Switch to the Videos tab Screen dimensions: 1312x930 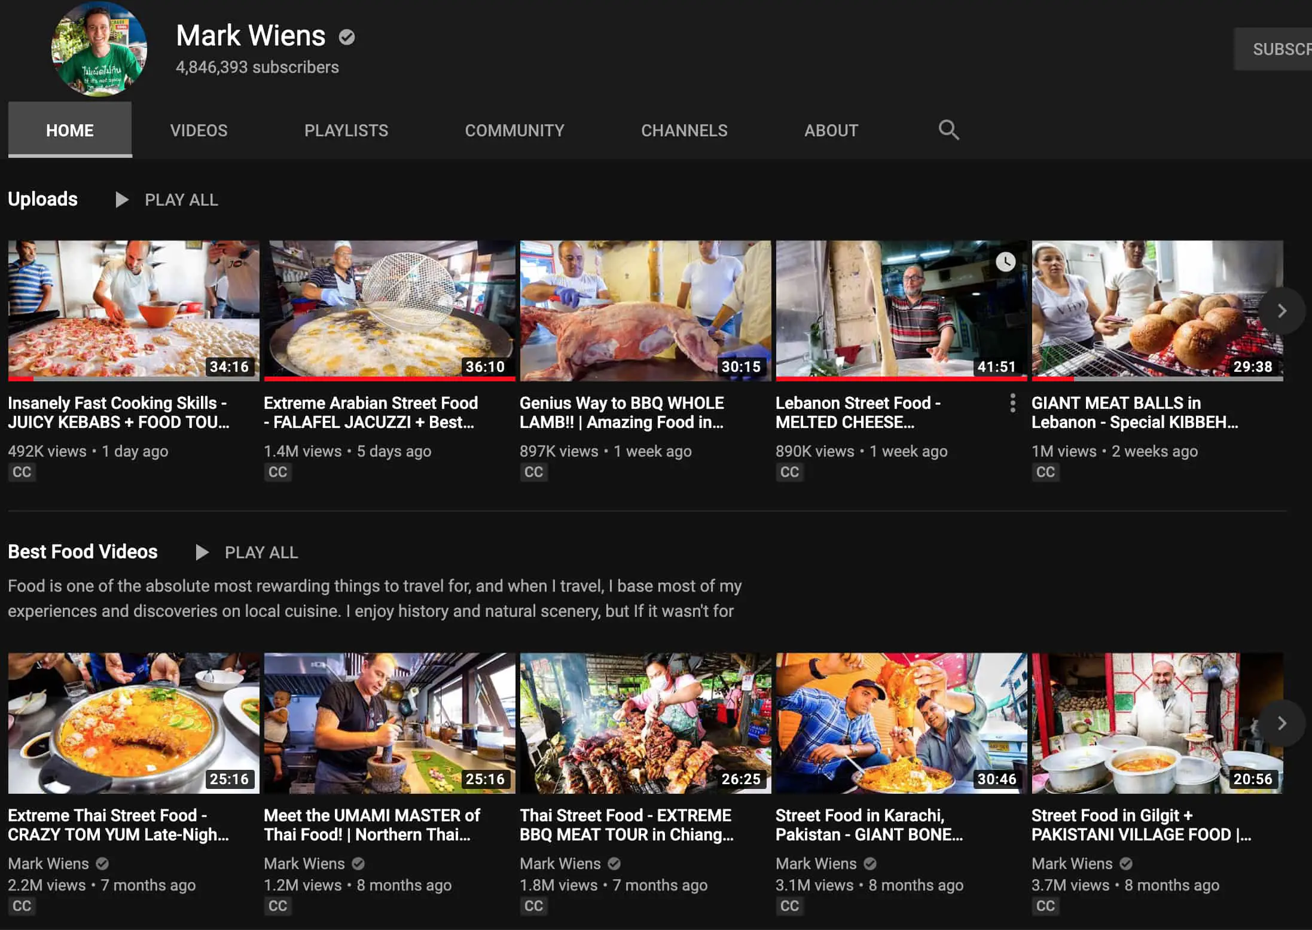(199, 130)
